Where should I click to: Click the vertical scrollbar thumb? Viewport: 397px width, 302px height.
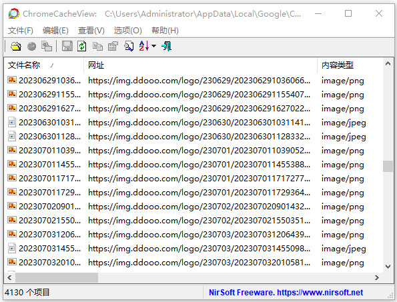pyautogui.click(x=388, y=166)
